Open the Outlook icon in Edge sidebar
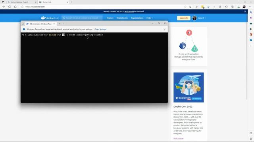This screenshot has width=254, height=142. (251, 40)
